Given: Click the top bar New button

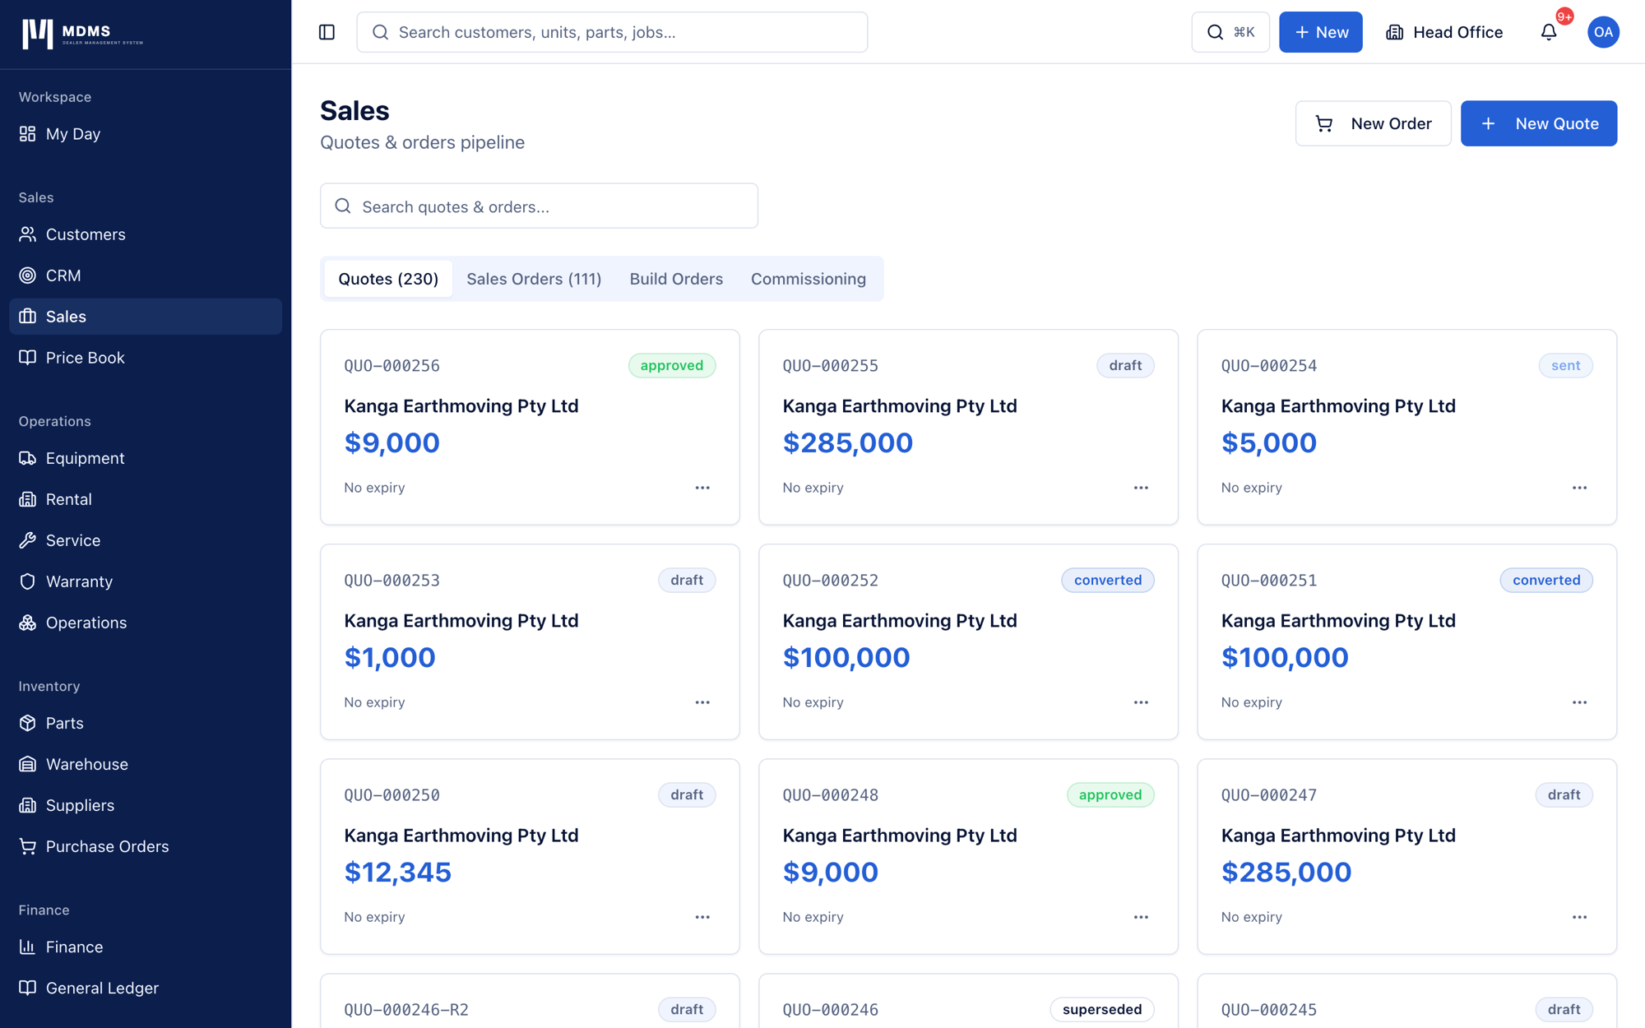Looking at the screenshot, I should pyautogui.click(x=1320, y=32).
